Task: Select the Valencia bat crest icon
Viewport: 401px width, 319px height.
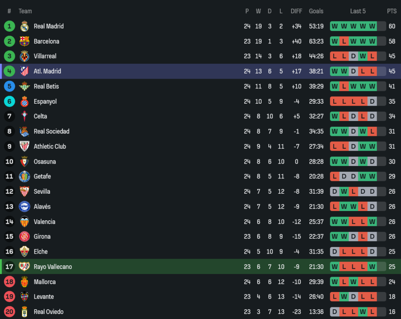Action: [24, 222]
